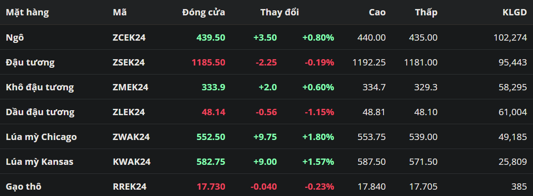The height and width of the screenshot is (196, 533).
Task: Open the ZWAK24 contract code
Action: [131, 137]
